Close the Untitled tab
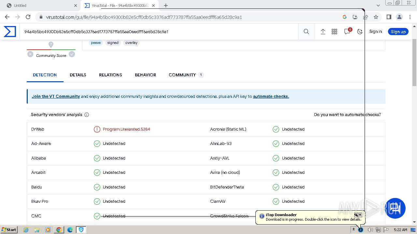The height and width of the screenshot is (234, 417). (x=75, y=6)
